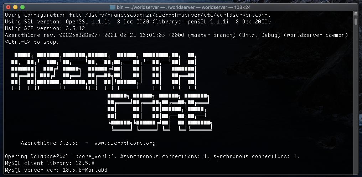Click the folder proxy icon in title bar
The width and height of the screenshot is (362, 177).
click(x=113, y=7)
